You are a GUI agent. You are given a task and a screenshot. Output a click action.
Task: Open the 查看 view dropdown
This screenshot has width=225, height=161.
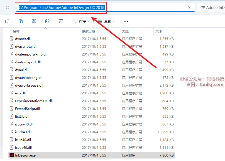(x=106, y=21)
